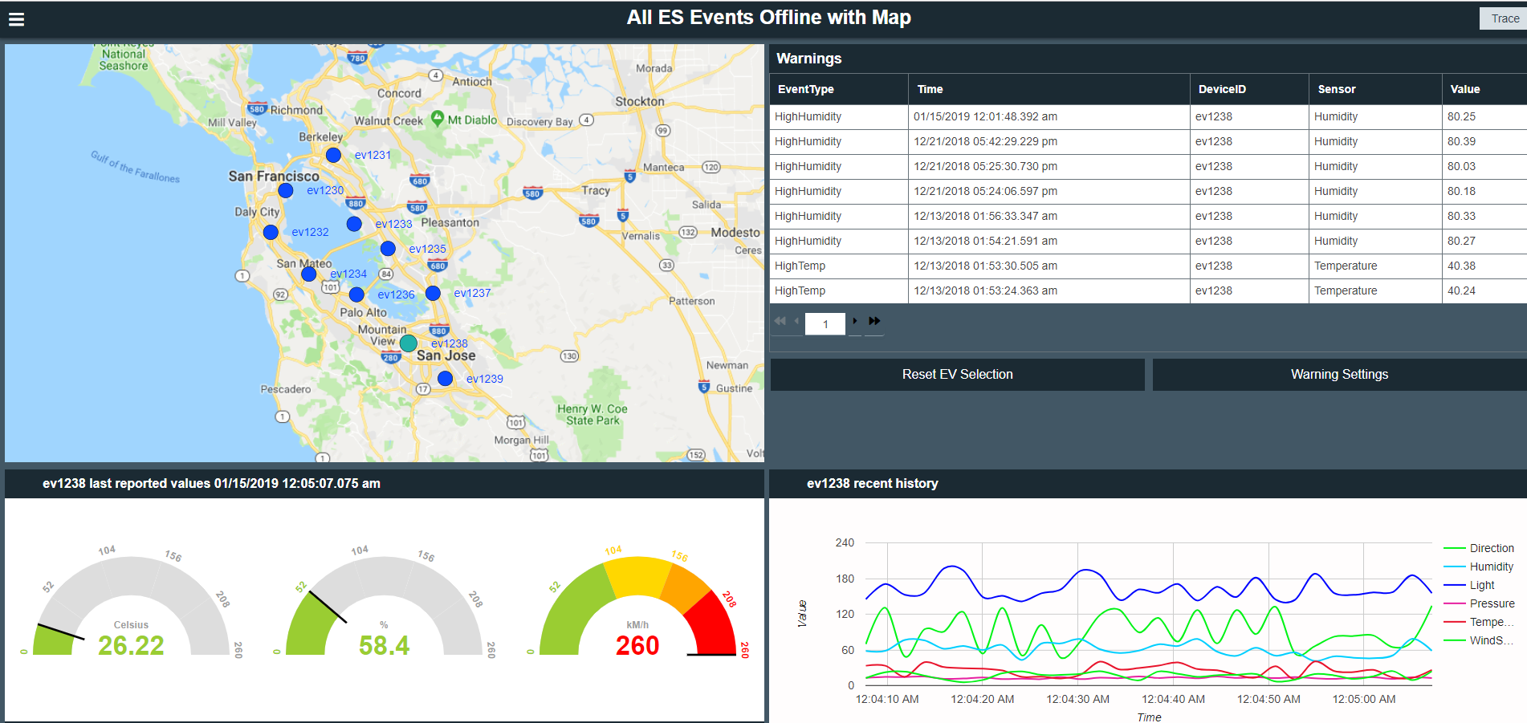1527x723 pixels.
Task: Click the Trace button
Action: pyautogui.click(x=1503, y=18)
